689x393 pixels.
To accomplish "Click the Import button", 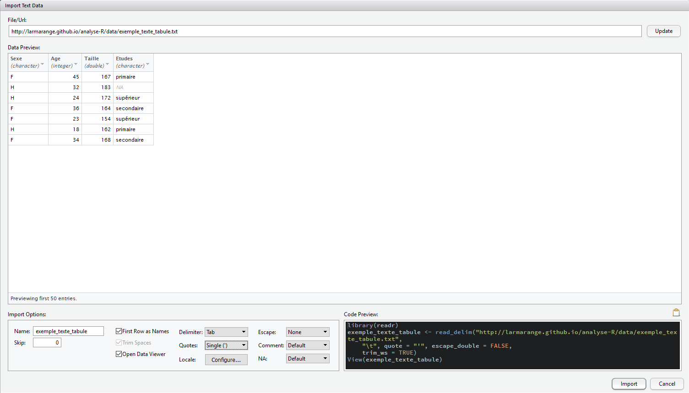I will [629, 384].
